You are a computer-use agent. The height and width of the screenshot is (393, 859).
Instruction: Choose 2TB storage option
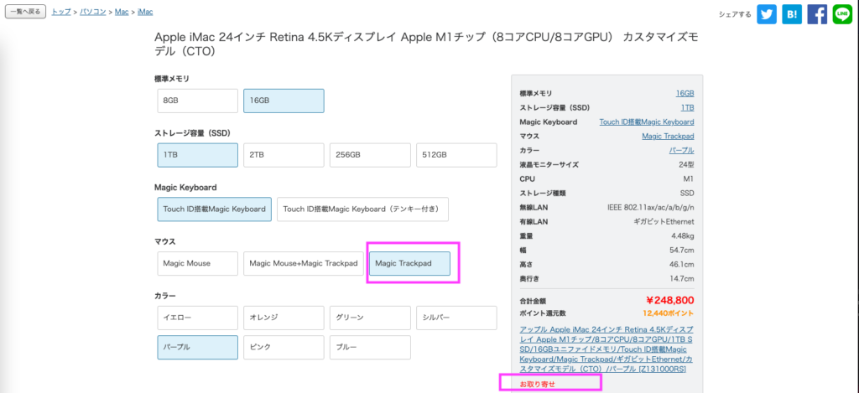(284, 155)
